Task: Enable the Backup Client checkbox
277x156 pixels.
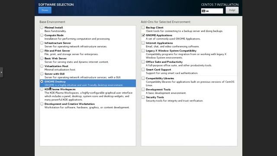Action: coord(143,27)
